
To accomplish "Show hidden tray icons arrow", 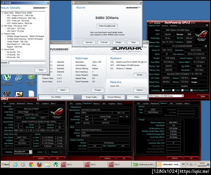I will 187,164.
